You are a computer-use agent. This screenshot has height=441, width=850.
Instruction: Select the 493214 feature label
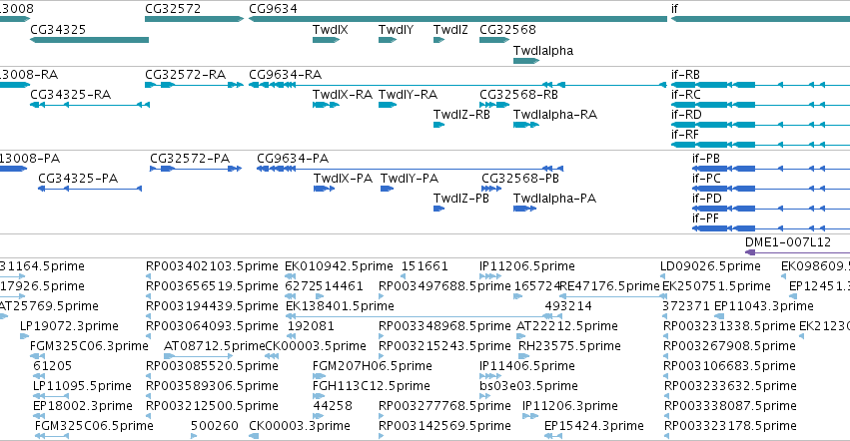coord(568,306)
